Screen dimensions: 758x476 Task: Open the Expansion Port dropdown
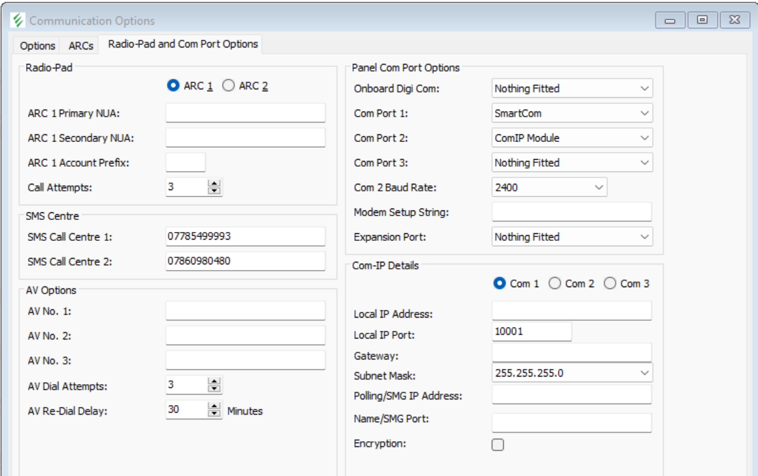(x=644, y=237)
